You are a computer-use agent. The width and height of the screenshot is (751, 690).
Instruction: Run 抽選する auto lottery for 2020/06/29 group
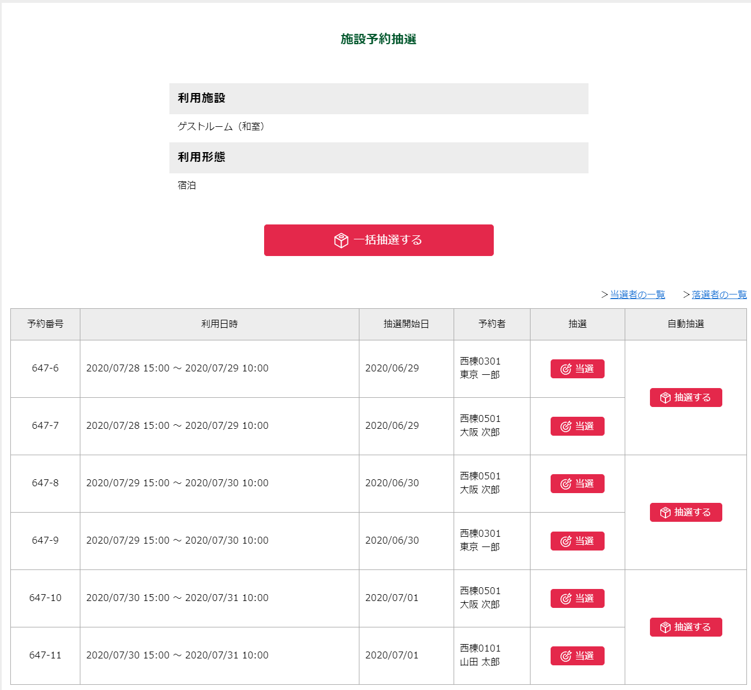[x=686, y=398]
